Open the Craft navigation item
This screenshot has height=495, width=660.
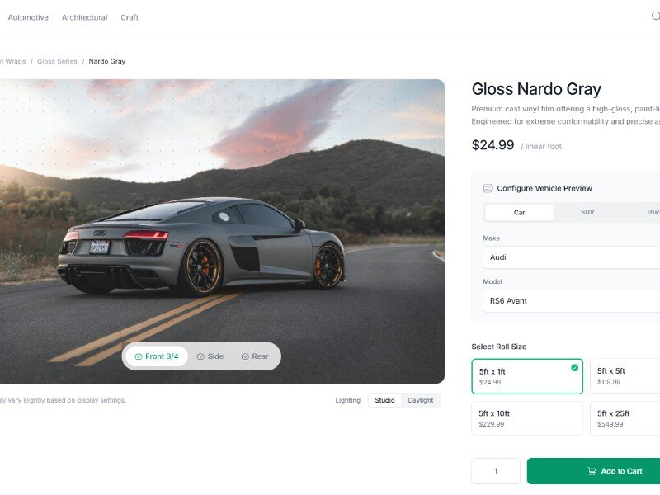point(130,17)
